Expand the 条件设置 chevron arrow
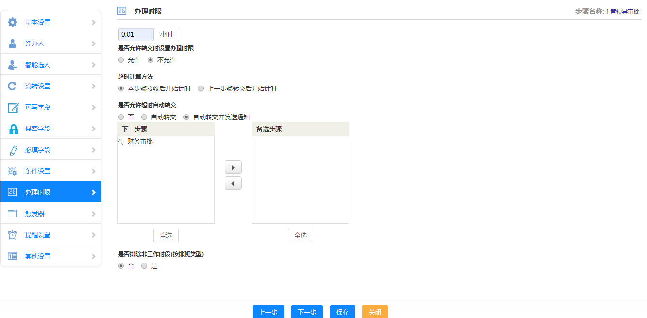 (93, 171)
